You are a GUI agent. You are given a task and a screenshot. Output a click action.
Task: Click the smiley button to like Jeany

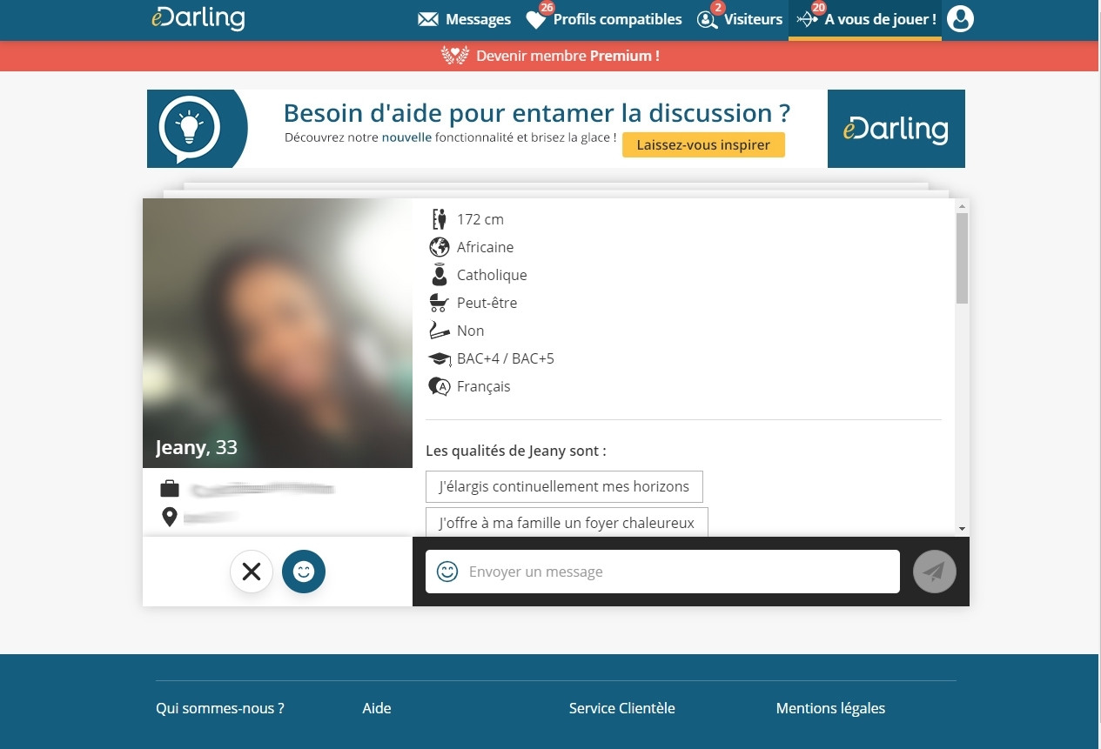304,572
